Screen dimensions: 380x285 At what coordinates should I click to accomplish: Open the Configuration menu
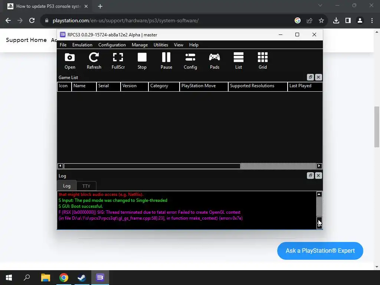112,45
